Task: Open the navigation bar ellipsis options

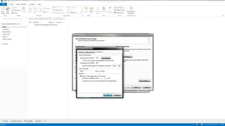Action: pyautogui.click(x=45, y=121)
